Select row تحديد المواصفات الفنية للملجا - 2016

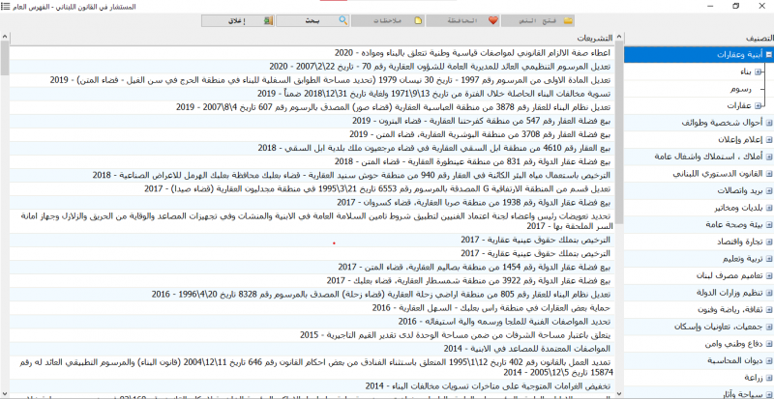[x=313, y=322]
